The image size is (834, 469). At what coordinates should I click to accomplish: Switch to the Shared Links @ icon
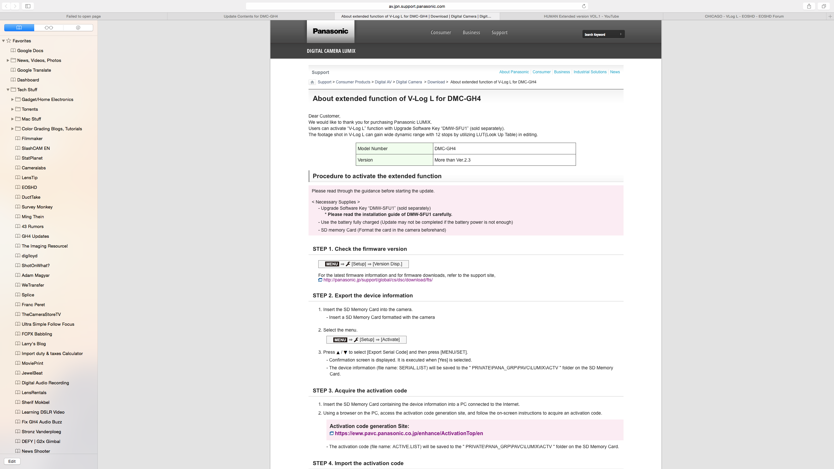tap(78, 28)
